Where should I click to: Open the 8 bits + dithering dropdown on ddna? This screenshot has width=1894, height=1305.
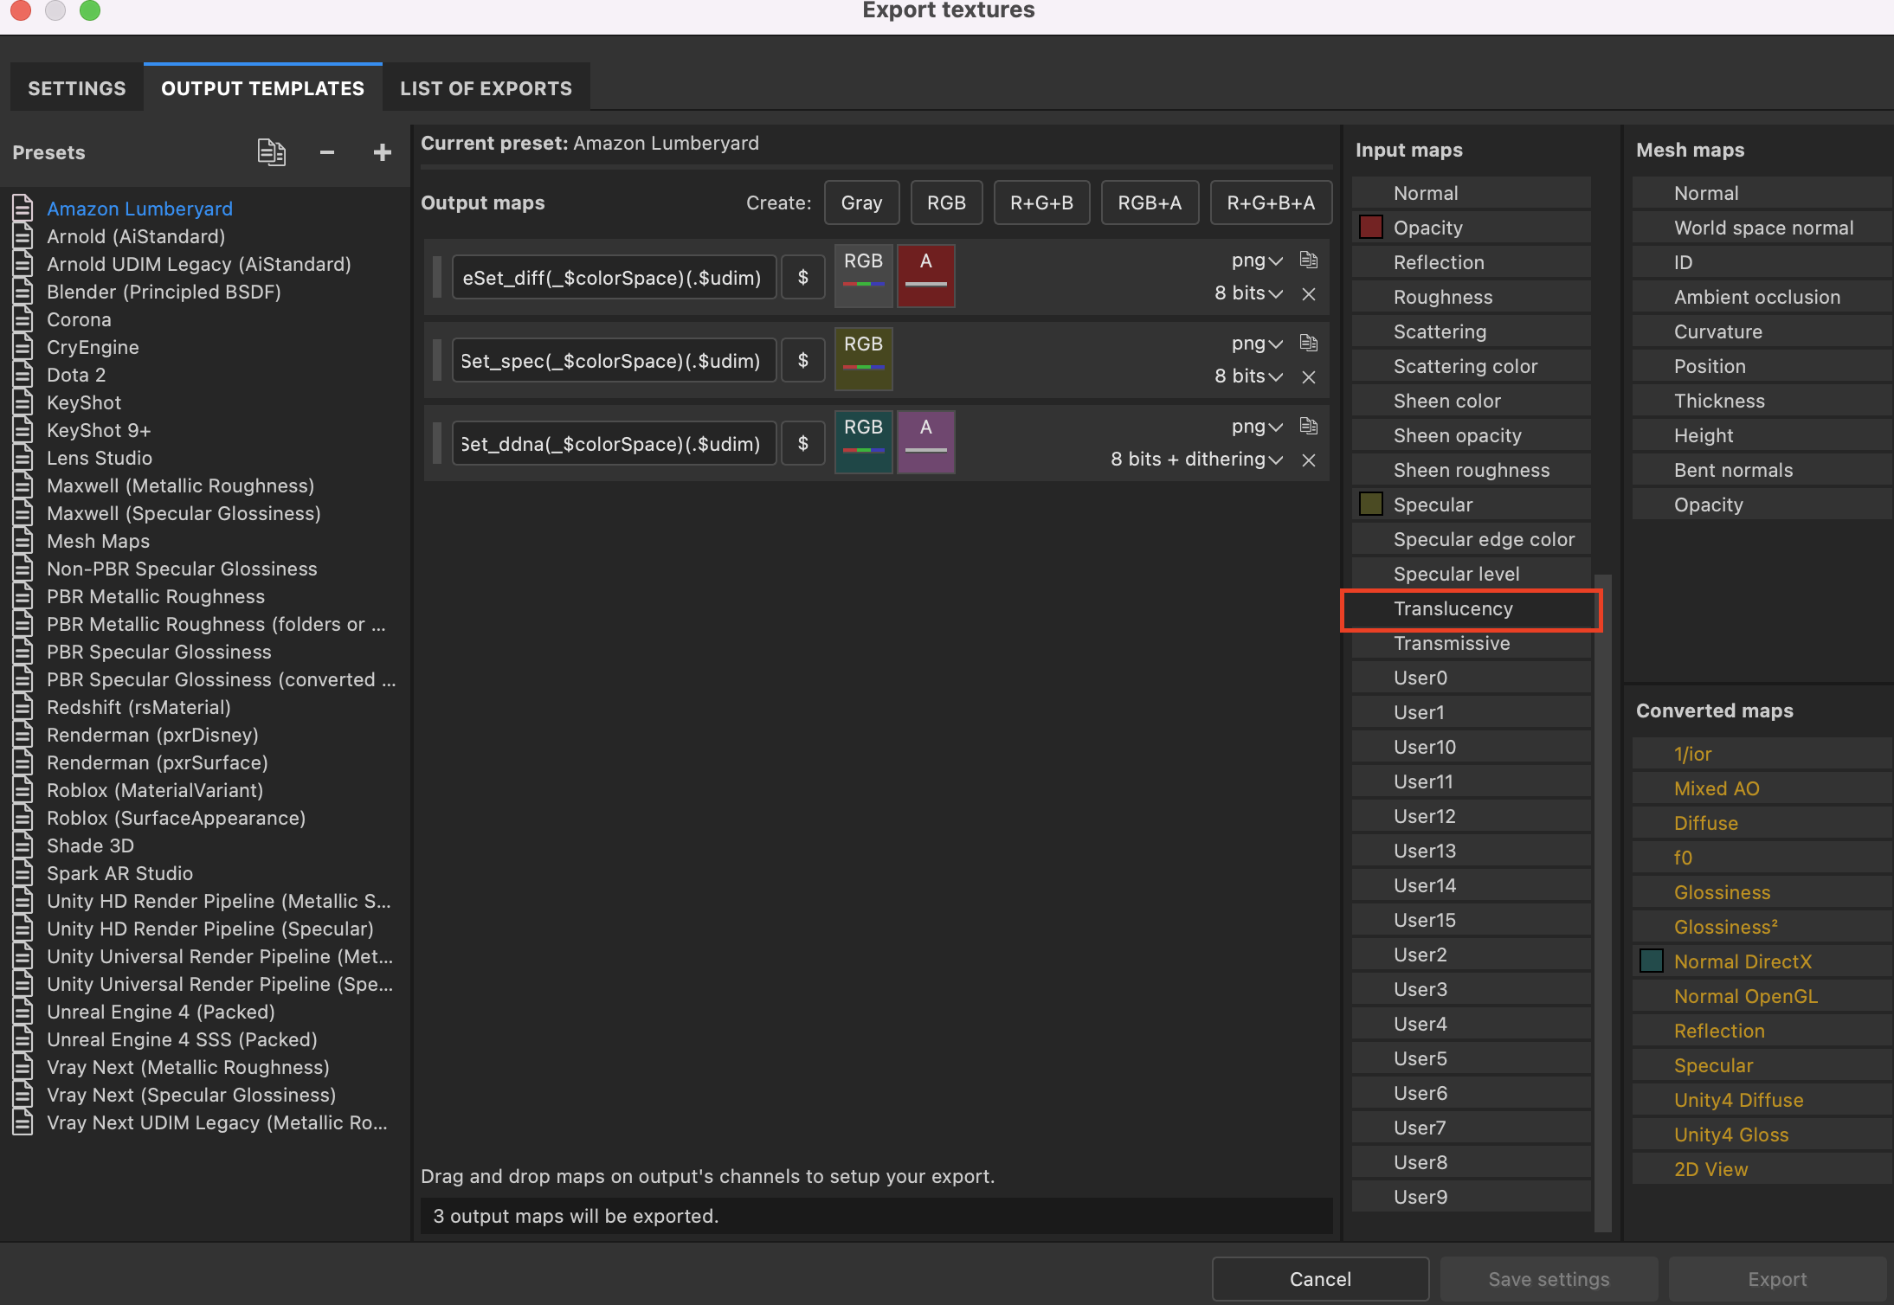click(1195, 460)
